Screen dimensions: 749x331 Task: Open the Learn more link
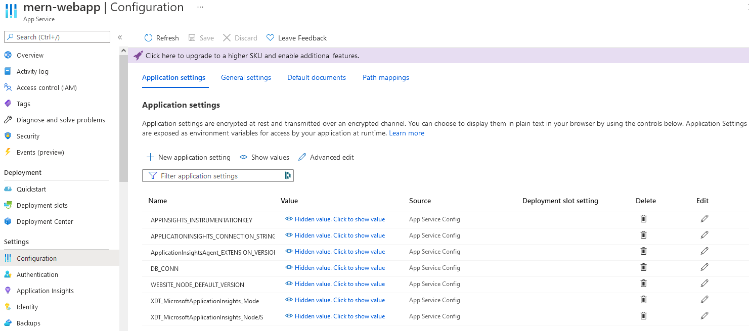407,133
